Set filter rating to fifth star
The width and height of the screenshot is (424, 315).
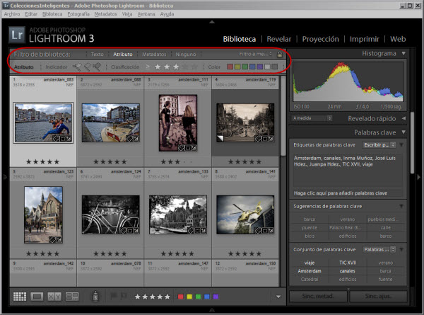(x=194, y=67)
